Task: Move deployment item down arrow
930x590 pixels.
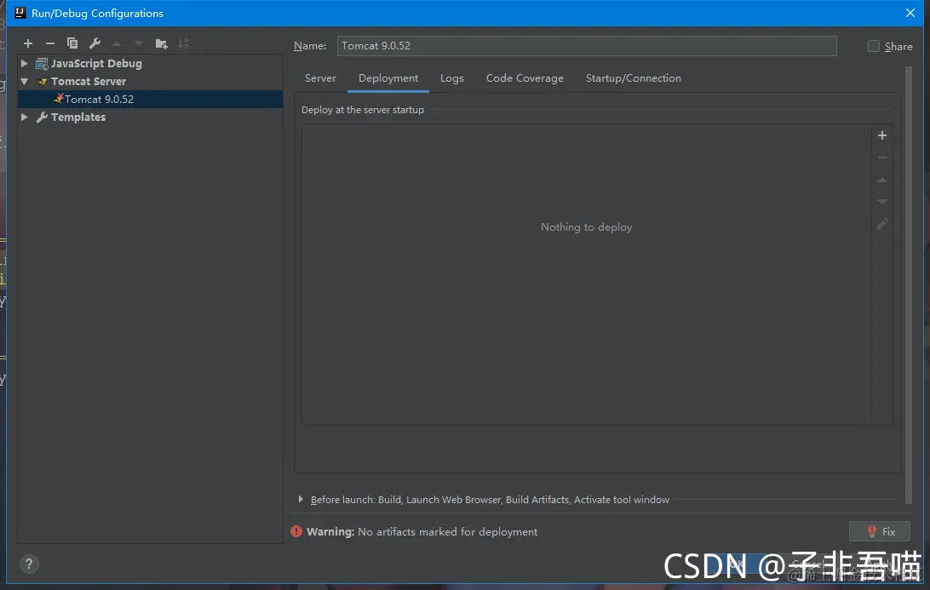Action: (x=882, y=202)
